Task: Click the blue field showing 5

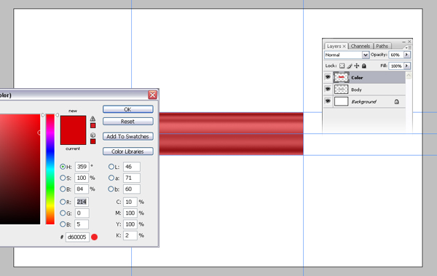Action: tap(82, 224)
